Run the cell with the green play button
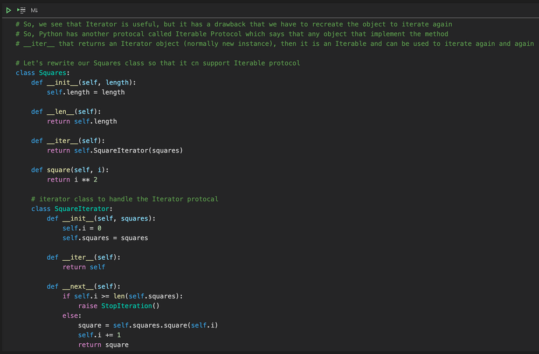Viewport: 539px width, 354px height. tap(9, 10)
